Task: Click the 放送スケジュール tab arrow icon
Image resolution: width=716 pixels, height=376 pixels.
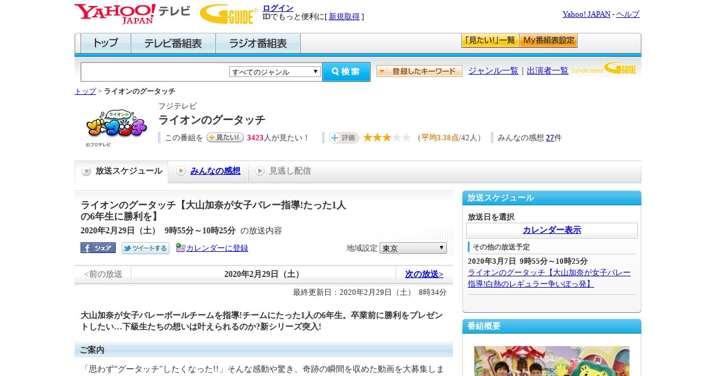Action: (x=87, y=171)
